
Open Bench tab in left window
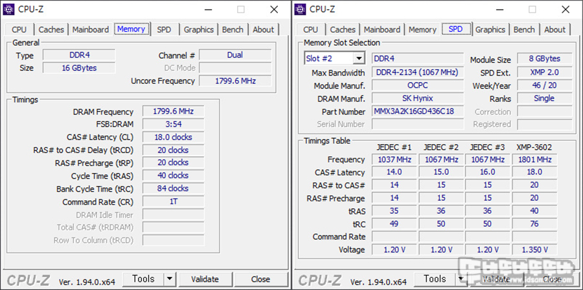[x=233, y=30]
